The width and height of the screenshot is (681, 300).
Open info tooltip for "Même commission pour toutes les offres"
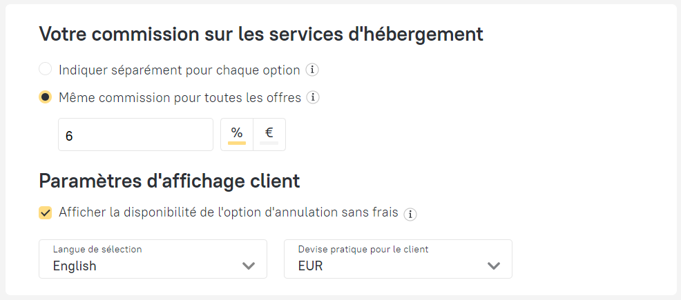tap(313, 98)
